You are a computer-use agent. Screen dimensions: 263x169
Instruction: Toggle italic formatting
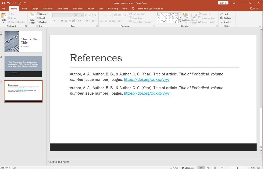[x=58, y=21]
